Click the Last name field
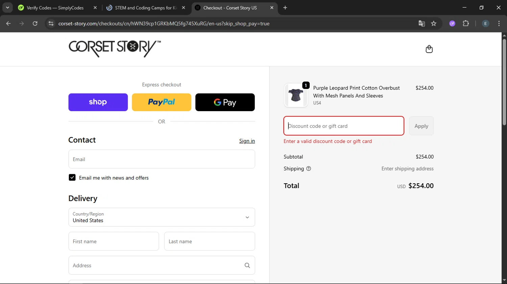This screenshot has height=284, width=507. point(210,241)
